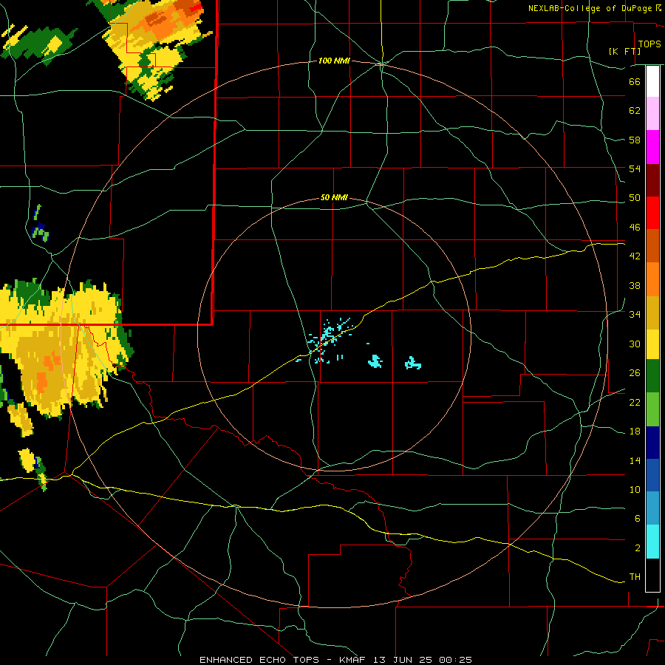Click the legend value "30"
Viewport: 665px width, 665px height.
tap(635, 344)
